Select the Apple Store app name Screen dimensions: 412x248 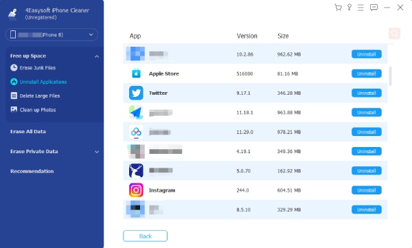click(x=163, y=74)
